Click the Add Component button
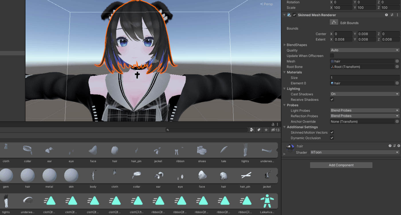 (341, 165)
